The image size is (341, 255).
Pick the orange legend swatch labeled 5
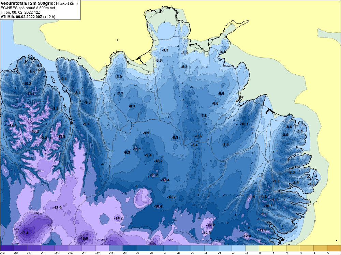(x=334, y=248)
